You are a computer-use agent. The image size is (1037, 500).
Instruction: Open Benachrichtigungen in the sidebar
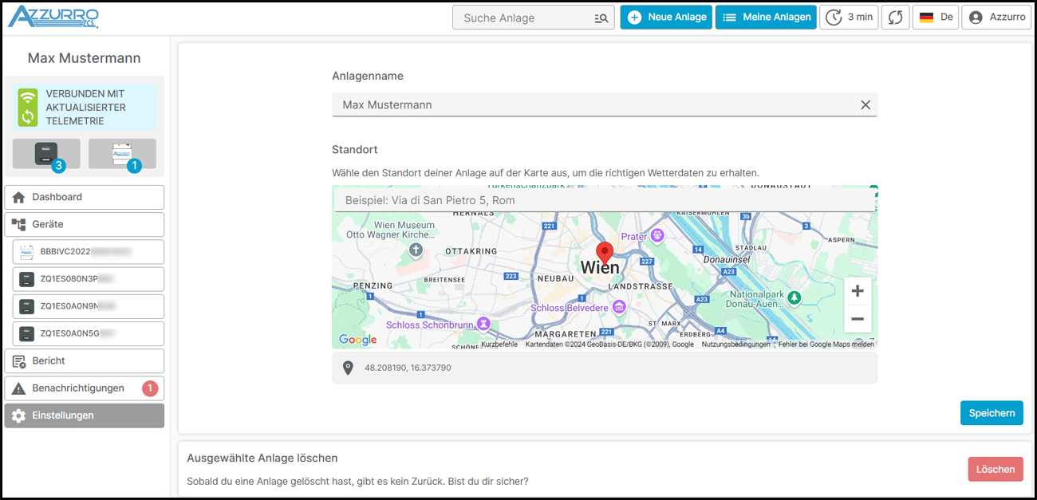tap(85, 388)
